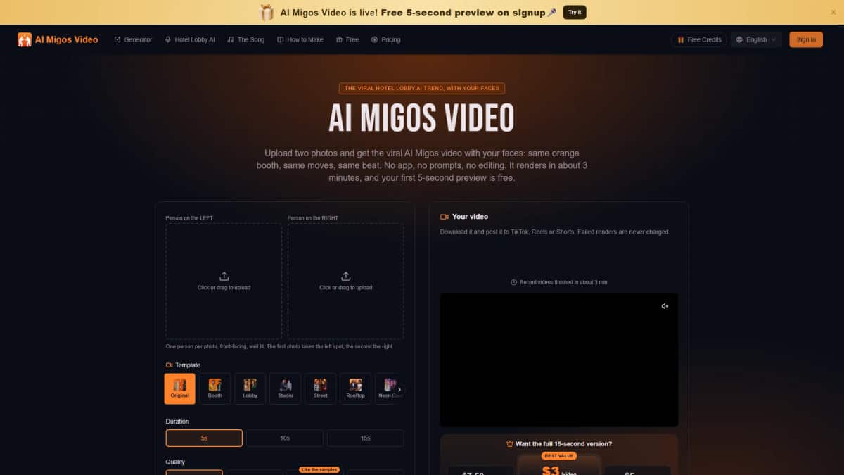Set duration to 5s
Image resolution: width=844 pixels, height=475 pixels.
(204, 438)
